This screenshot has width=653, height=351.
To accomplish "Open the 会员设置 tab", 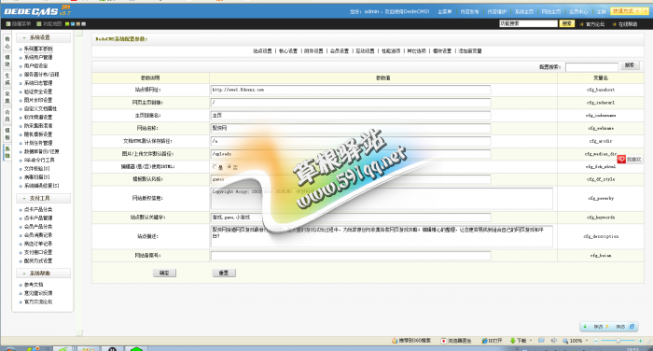I will coord(340,50).
